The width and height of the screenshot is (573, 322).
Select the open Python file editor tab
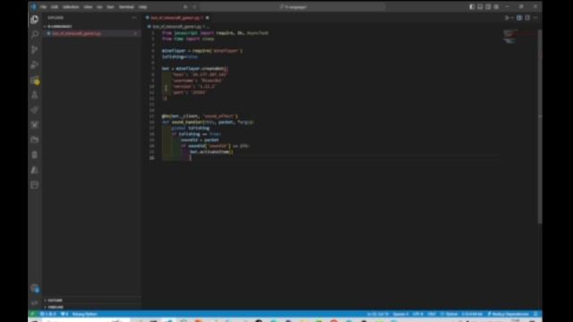(177, 18)
